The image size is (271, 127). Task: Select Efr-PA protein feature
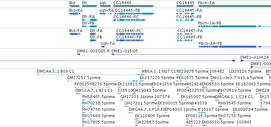point(93,34)
